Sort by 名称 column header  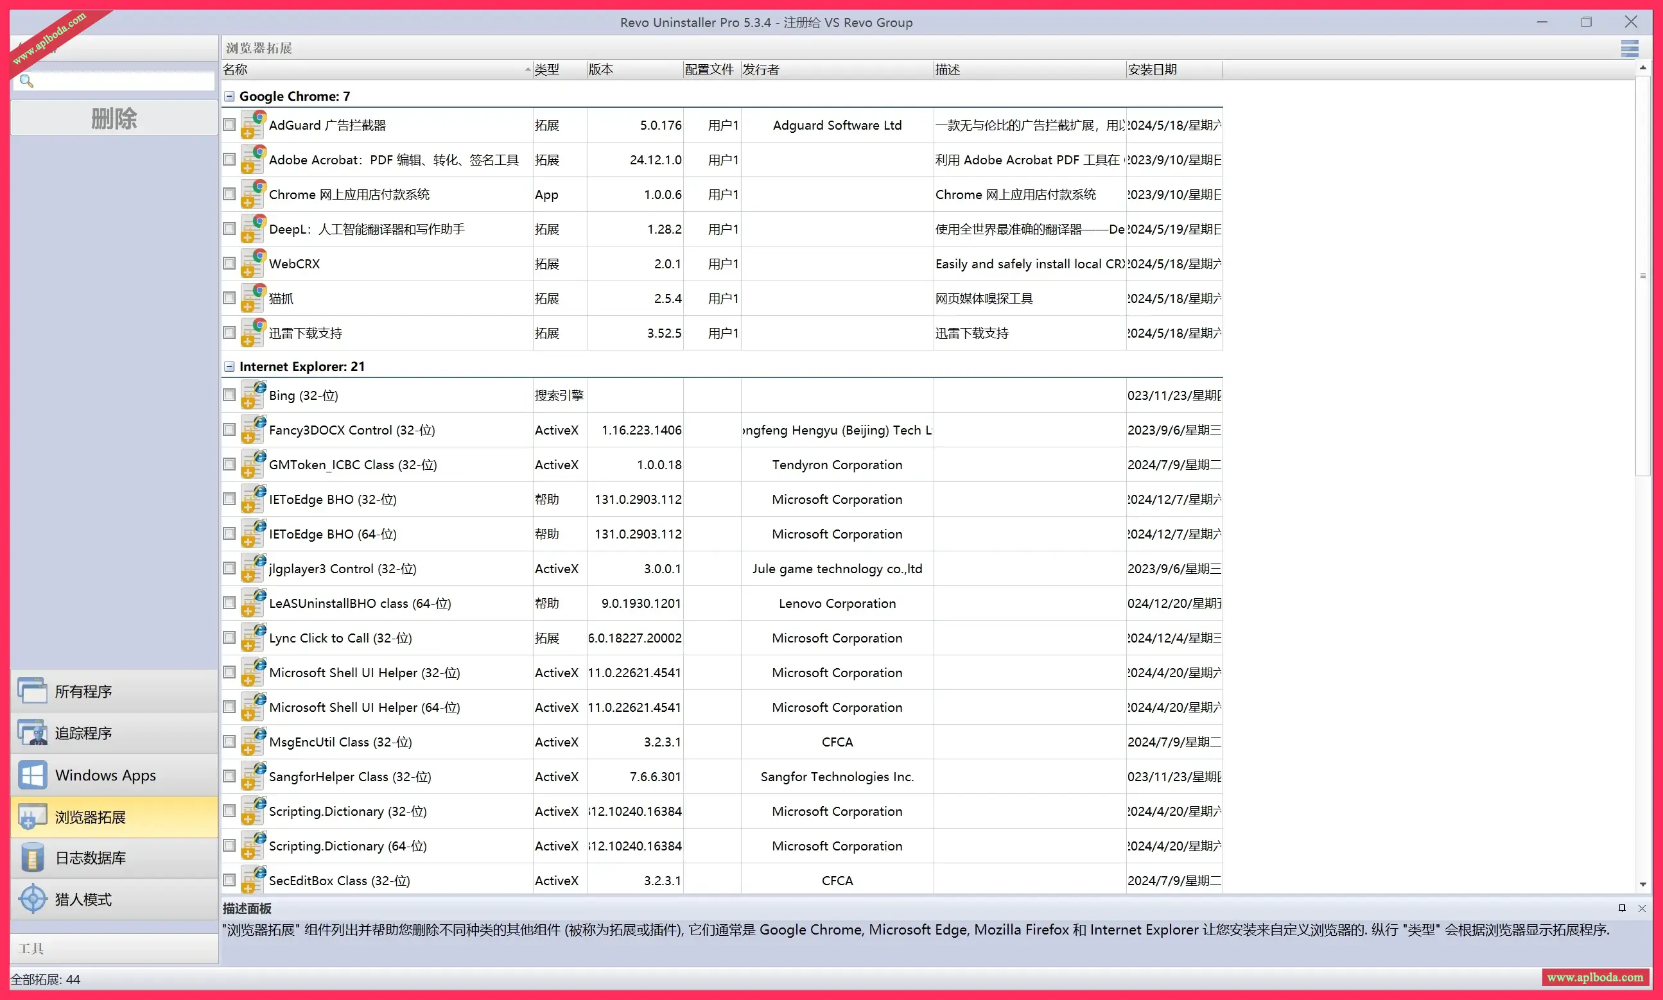click(x=377, y=69)
